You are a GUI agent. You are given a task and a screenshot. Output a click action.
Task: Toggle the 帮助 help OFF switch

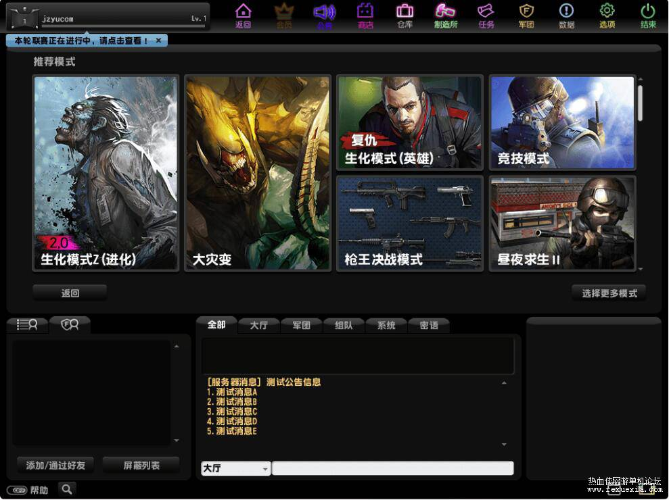[x=17, y=490]
